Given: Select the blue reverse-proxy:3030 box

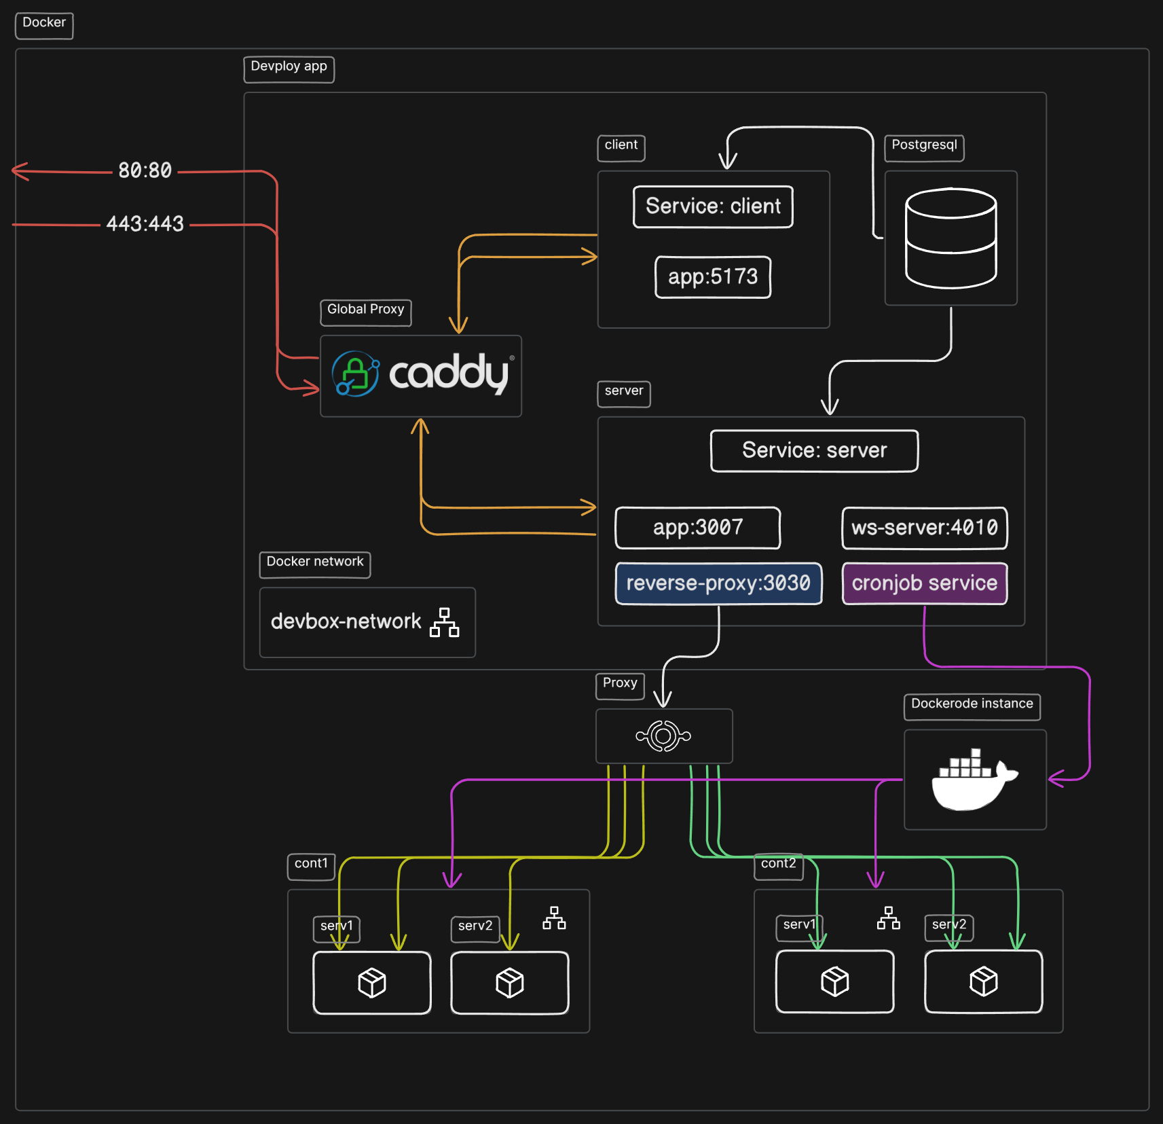Looking at the screenshot, I should tap(718, 583).
